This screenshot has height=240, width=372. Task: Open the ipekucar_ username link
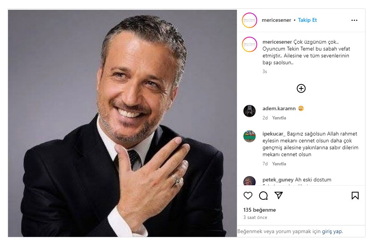click(274, 134)
